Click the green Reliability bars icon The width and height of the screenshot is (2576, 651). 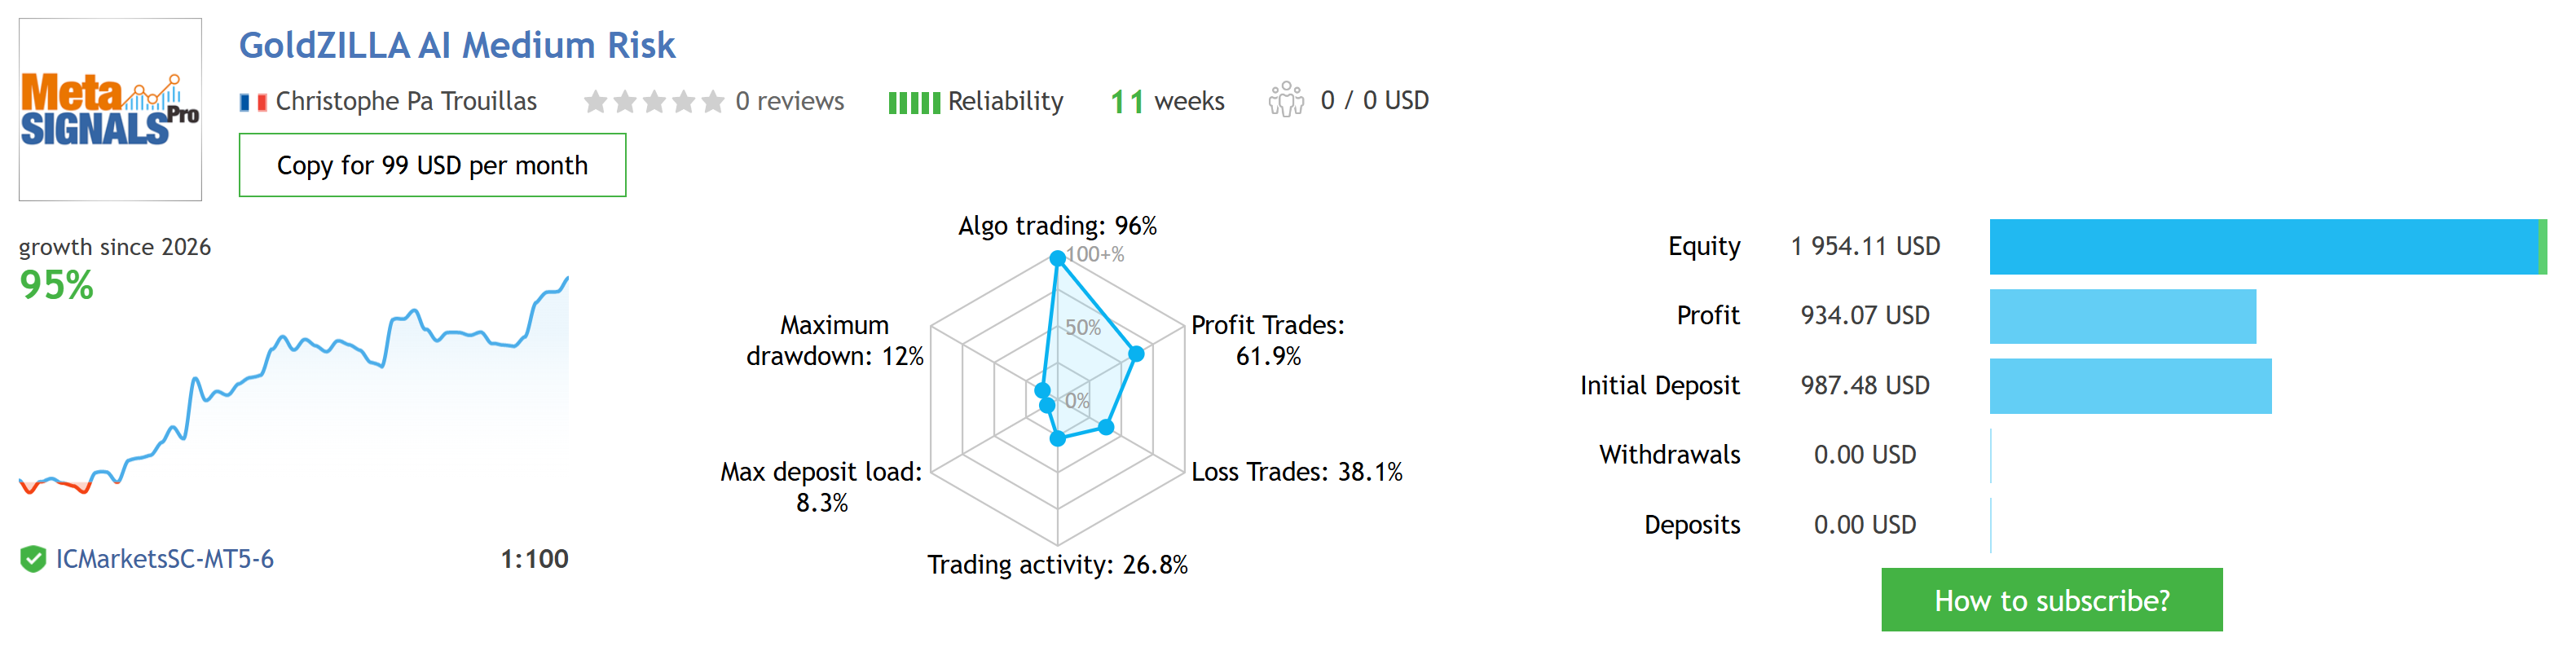click(x=913, y=102)
